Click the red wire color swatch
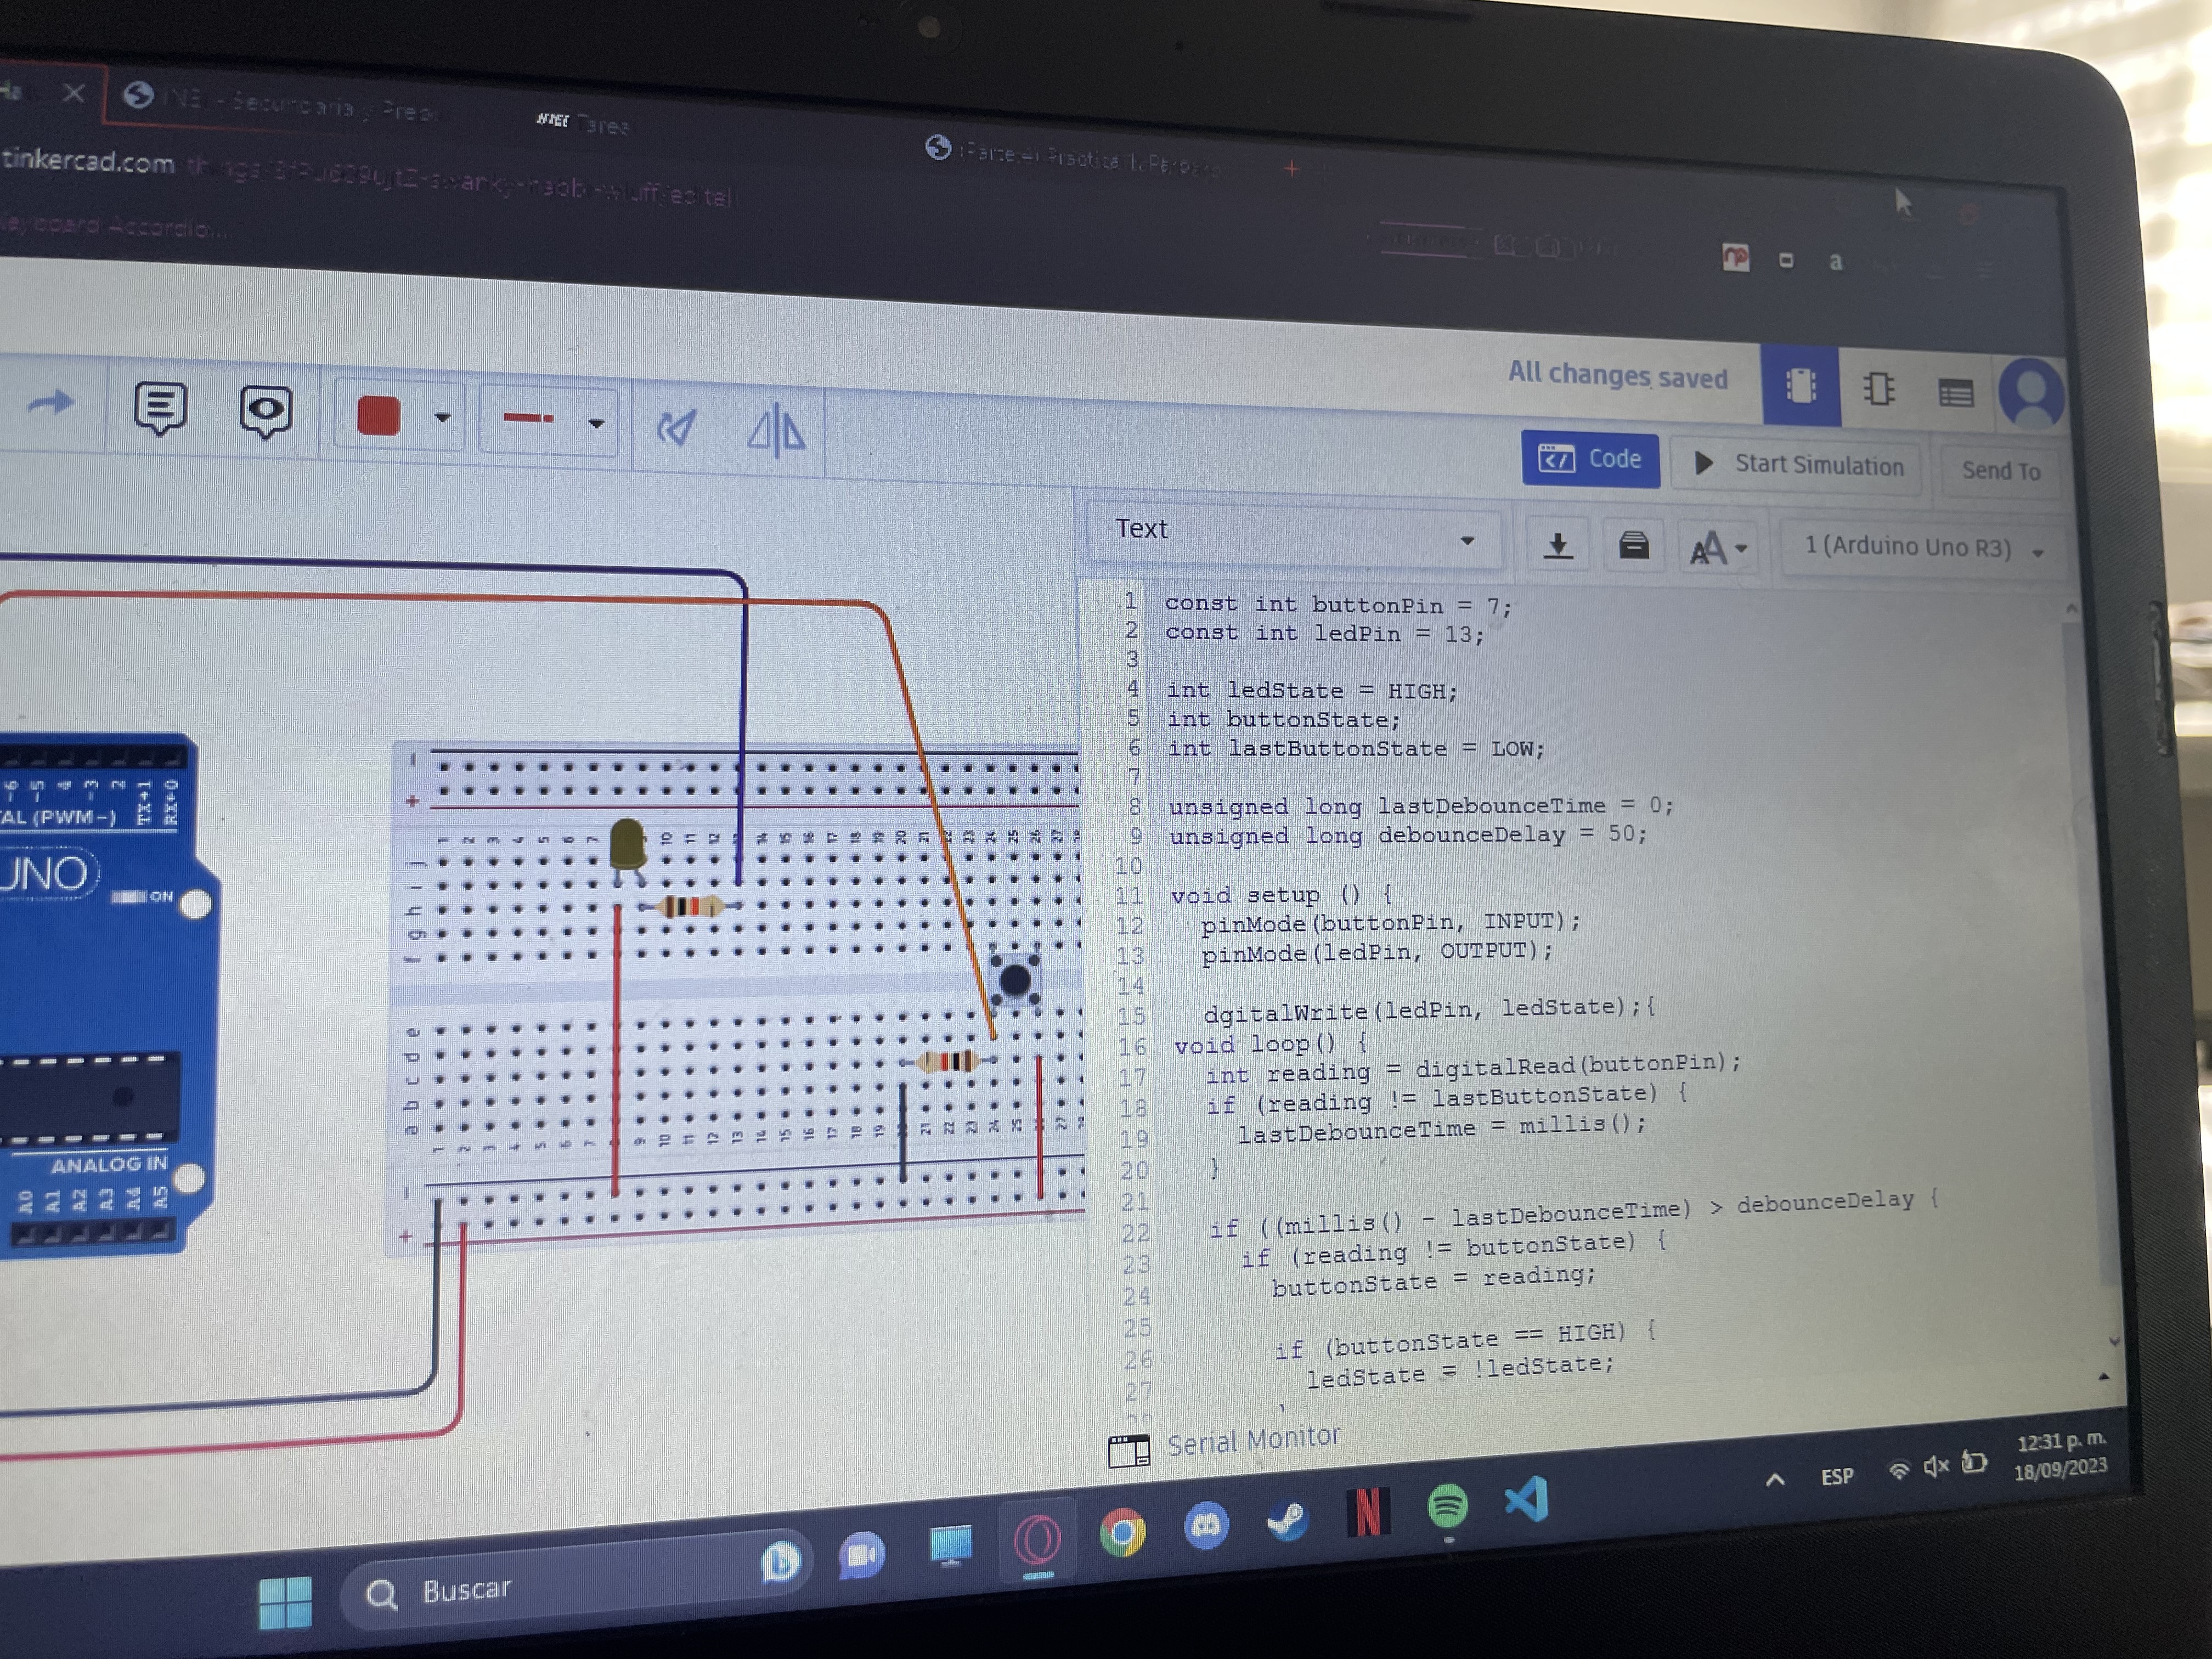The image size is (2212, 1659). pos(378,416)
